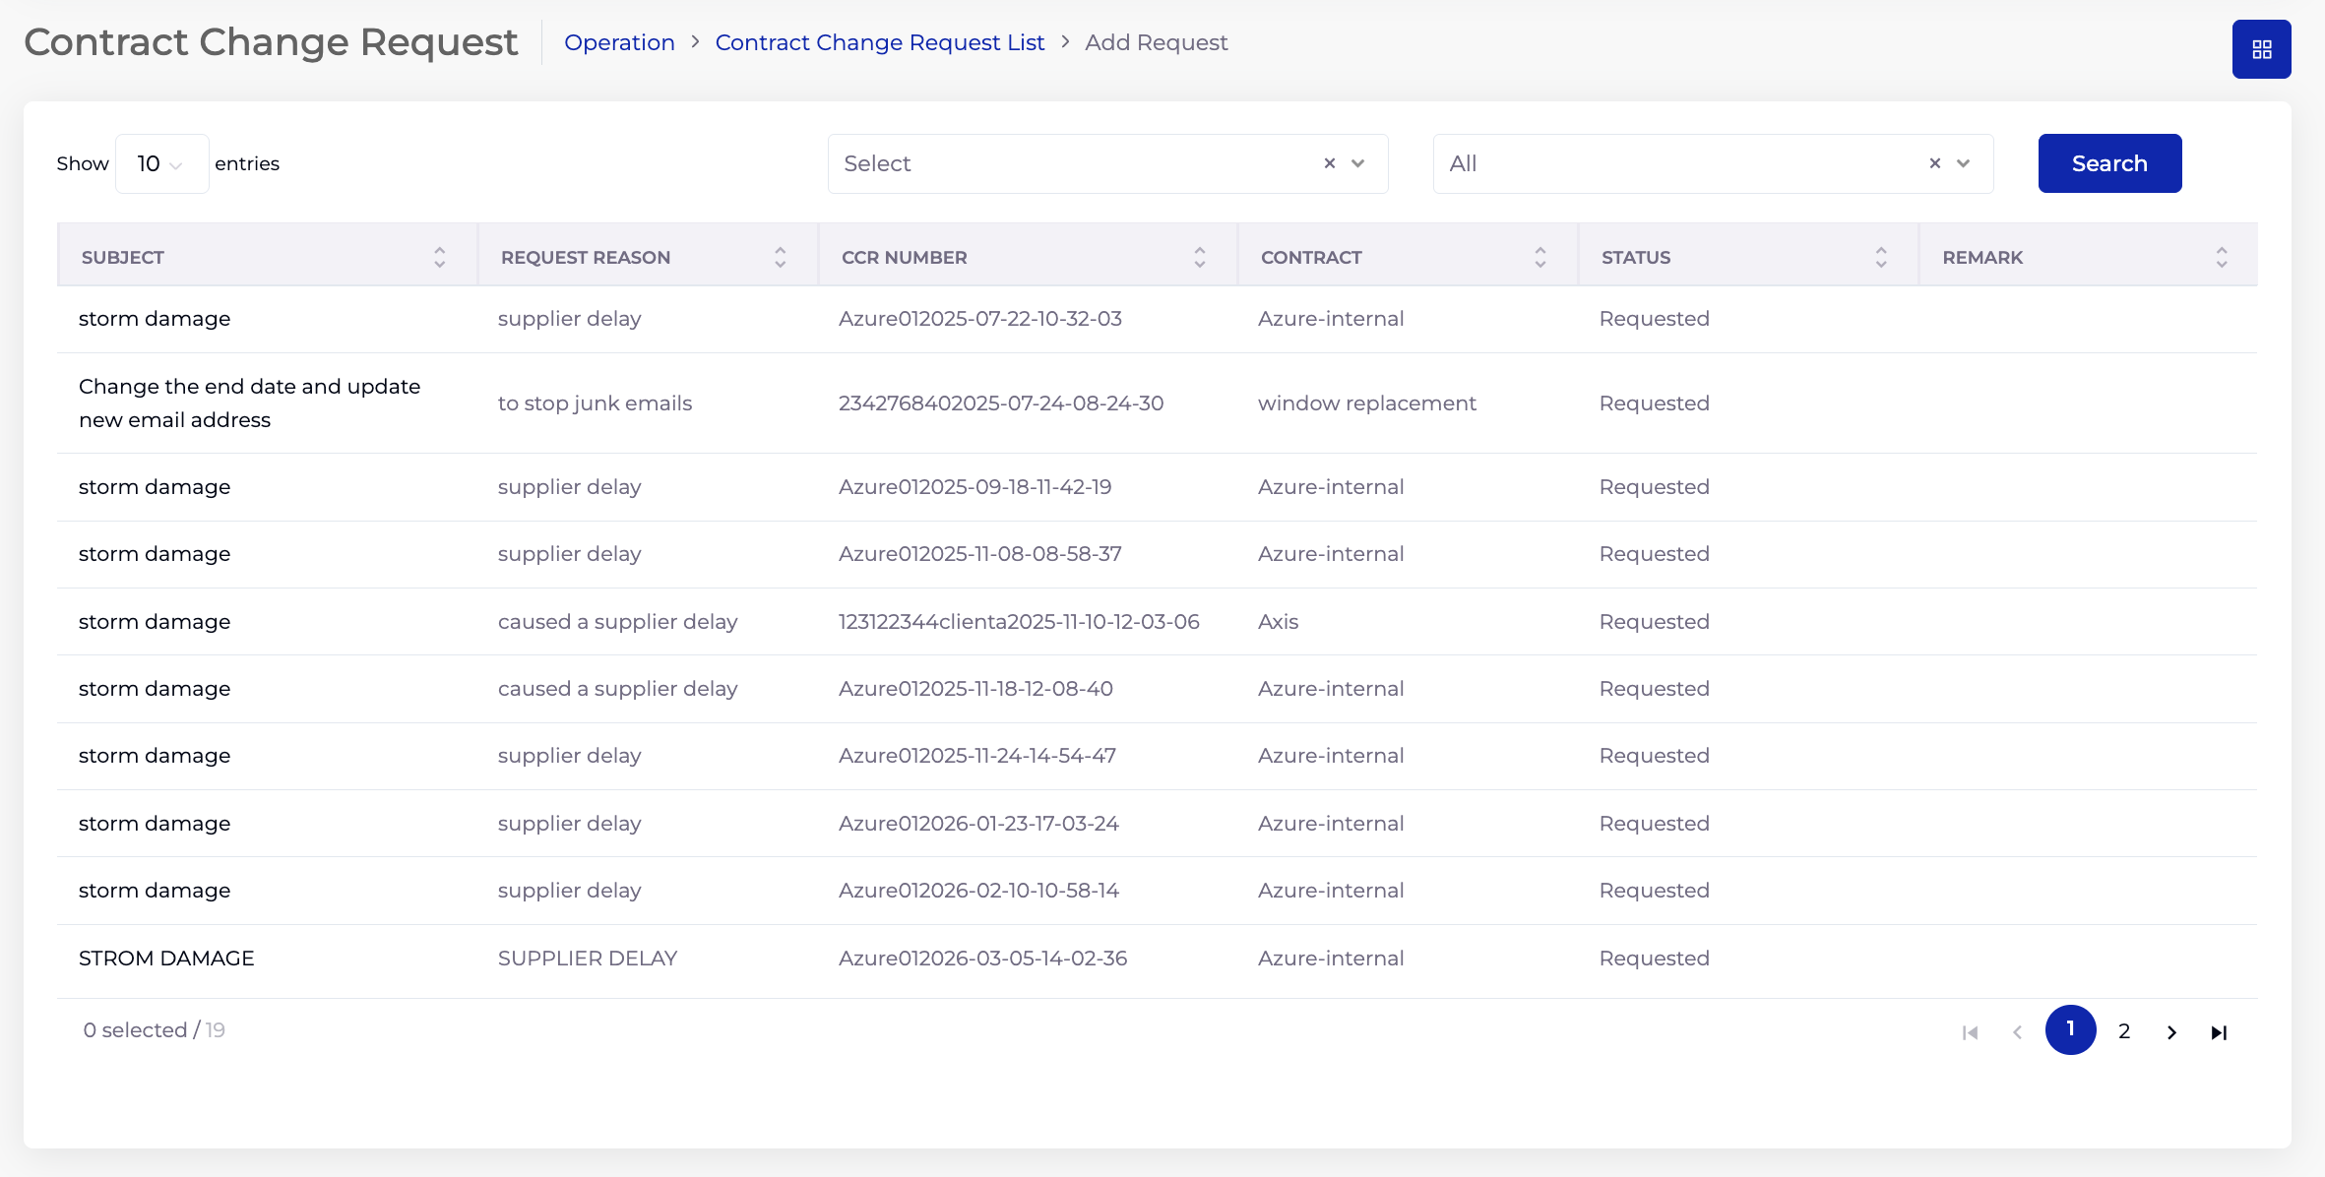Image resolution: width=2325 pixels, height=1177 pixels.
Task: Select page 2 in pagination
Action: pyautogui.click(x=2124, y=1030)
